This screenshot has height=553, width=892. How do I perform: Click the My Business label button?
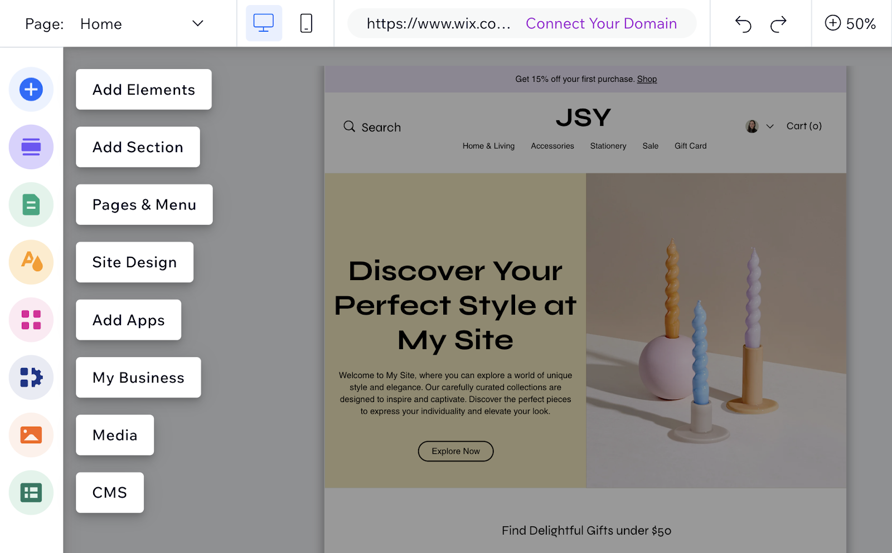point(138,378)
